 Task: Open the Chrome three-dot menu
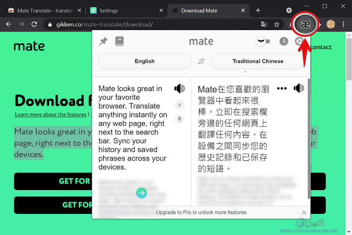pyautogui.click(x=343, y=24)
